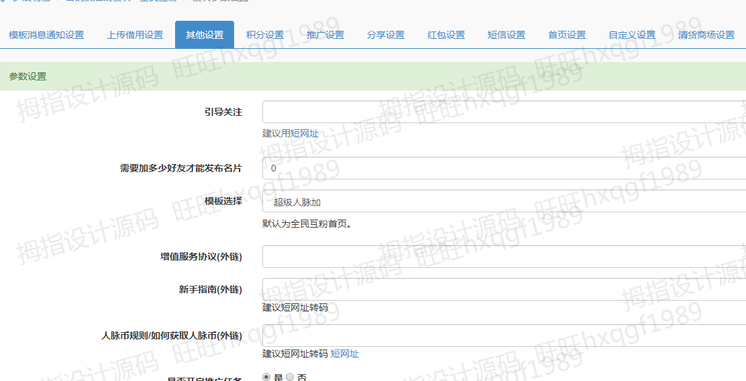Go to the 短信设置 tab
Viewport: 746px width, 381px height.
[507, 35]
